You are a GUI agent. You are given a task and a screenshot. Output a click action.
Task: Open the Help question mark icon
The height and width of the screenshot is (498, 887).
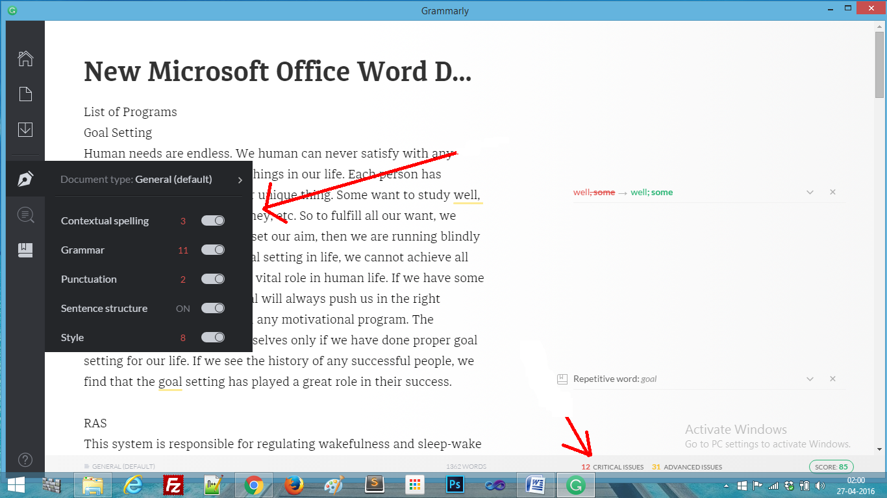(x=25, y=460)
